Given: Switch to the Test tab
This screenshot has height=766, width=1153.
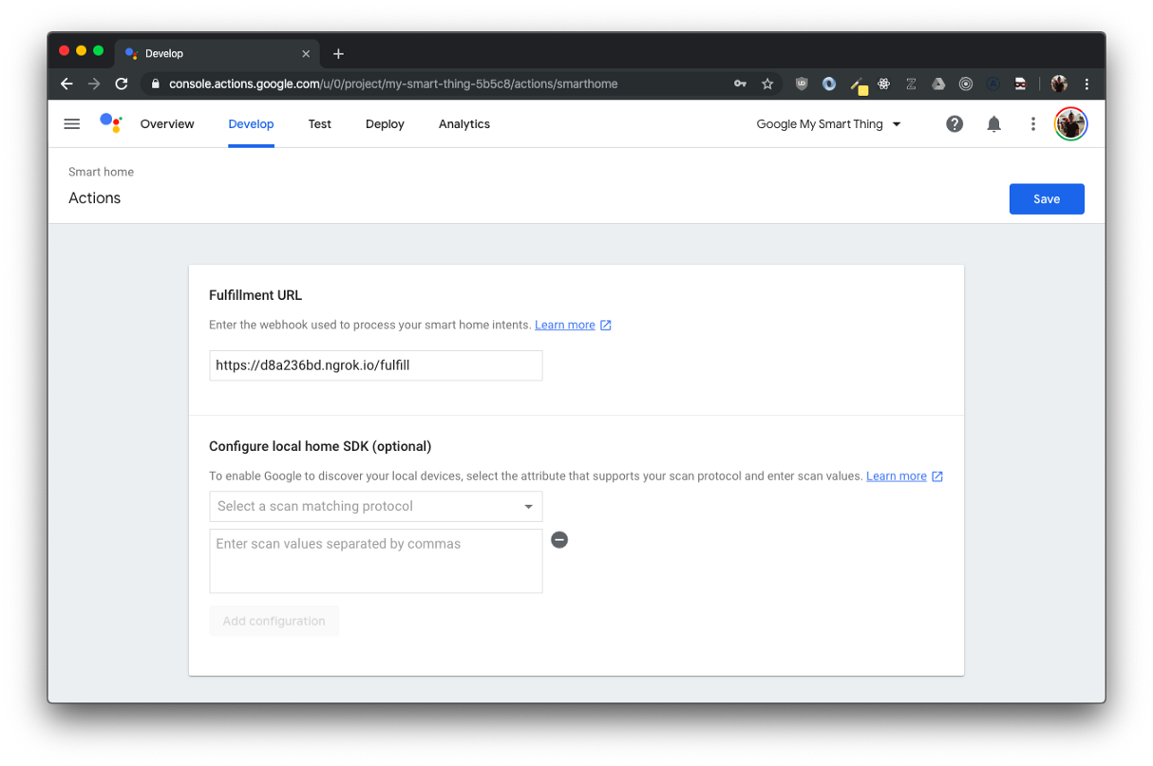Looking at the screenshot, I should click(x=319, y=123).
